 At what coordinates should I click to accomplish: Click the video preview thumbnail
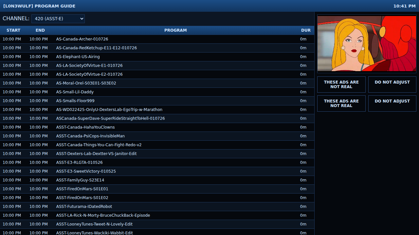click(x=367, y=43)
